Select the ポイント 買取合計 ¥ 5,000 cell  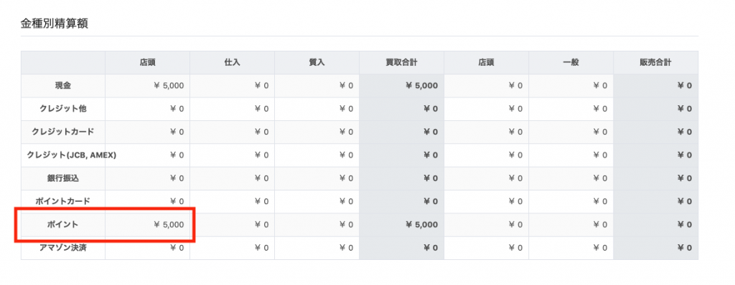click(402, 225)
